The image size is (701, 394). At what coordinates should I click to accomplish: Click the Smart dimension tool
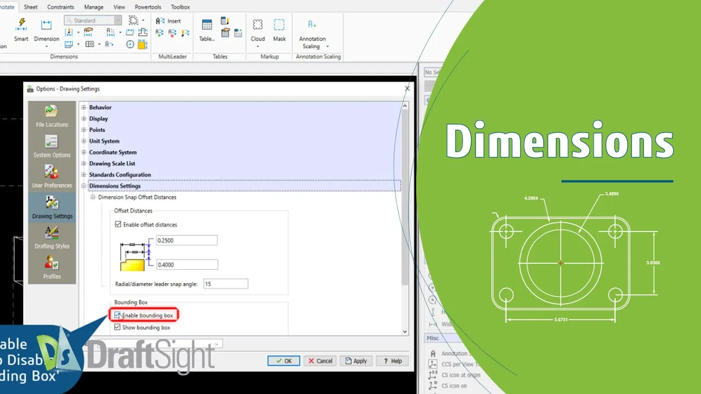[x=21, y=30]
